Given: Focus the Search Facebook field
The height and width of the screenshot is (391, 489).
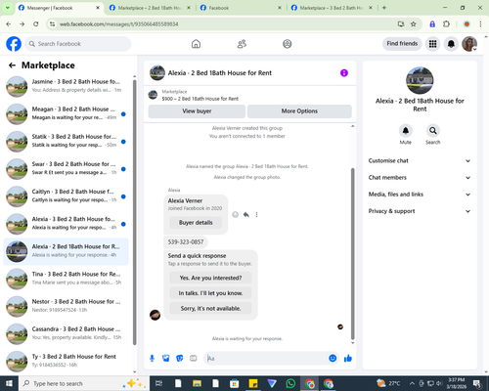Looking at the screenshot, I should (78, 44).
